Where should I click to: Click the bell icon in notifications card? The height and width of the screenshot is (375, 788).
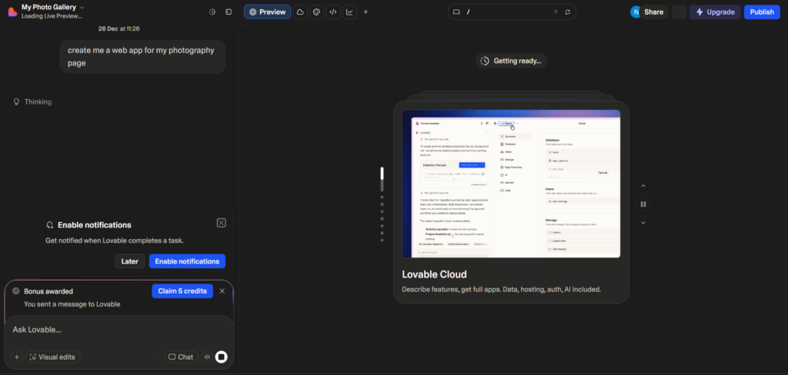[x=50, y=225]
